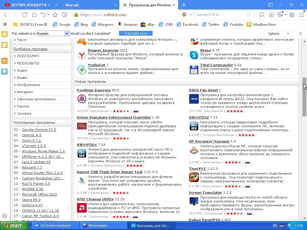This screenshot has width=307, height=230.
Task: Open the Russian language dropdown
Action: click(53, 34)
